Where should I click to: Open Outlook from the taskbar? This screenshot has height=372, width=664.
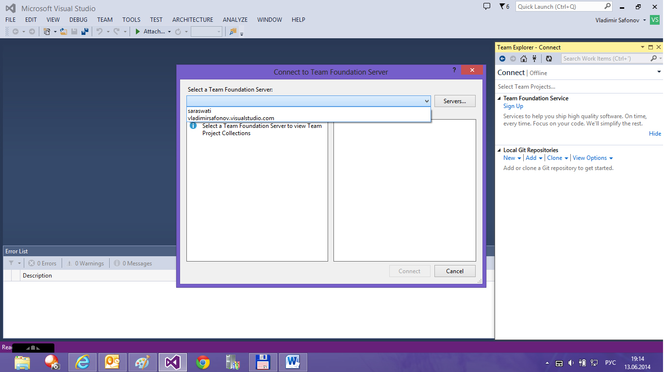(x=113, y=362)
